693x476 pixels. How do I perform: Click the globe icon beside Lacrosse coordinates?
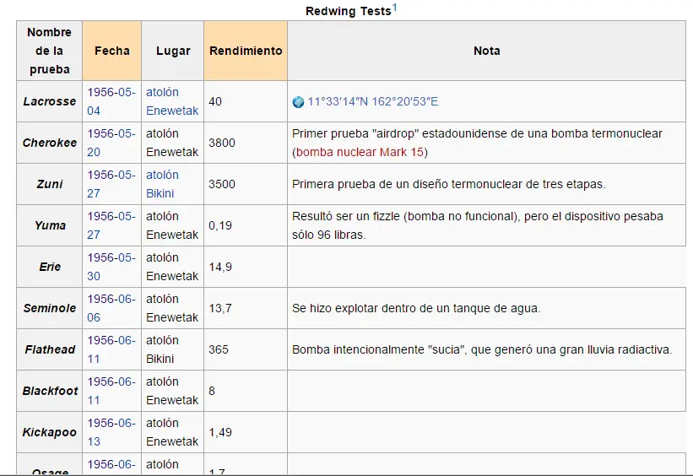(x=298, y=102)
